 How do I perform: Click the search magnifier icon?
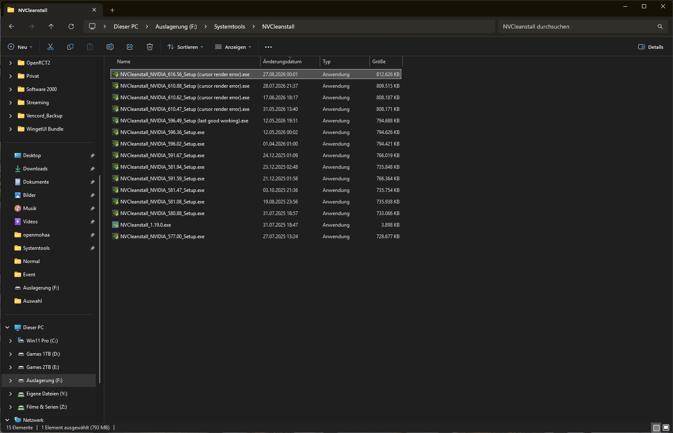tap(660, 26)
